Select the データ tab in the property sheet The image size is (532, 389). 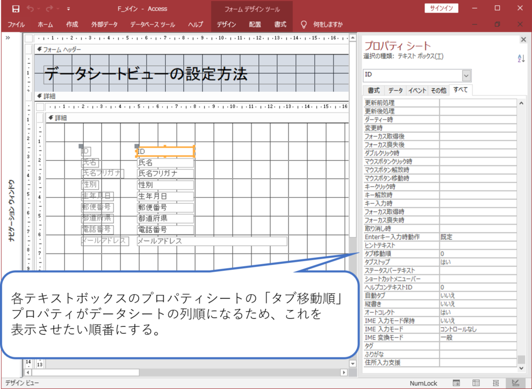(395, 90)
